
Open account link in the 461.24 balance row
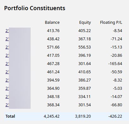7,72
